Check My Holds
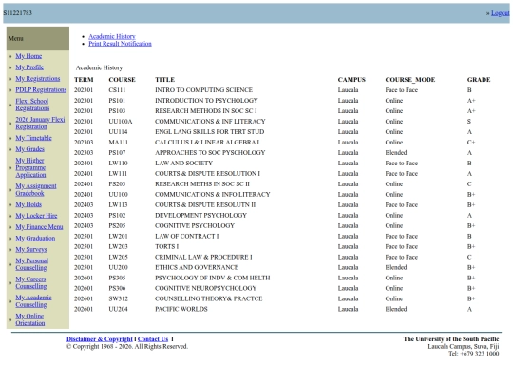The height and width of the screenshot is (385, 513). [x=28, y=204]
